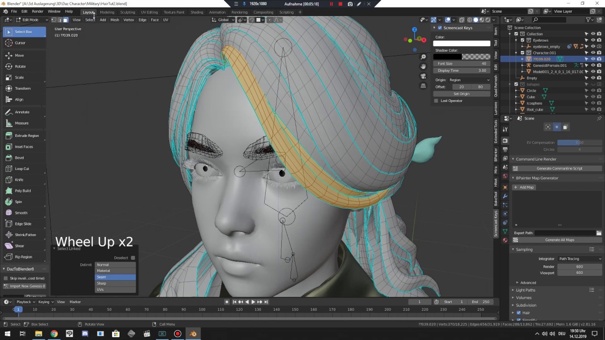Toggle the Deselect checkbox in Select Linked

tap(133, 258)
